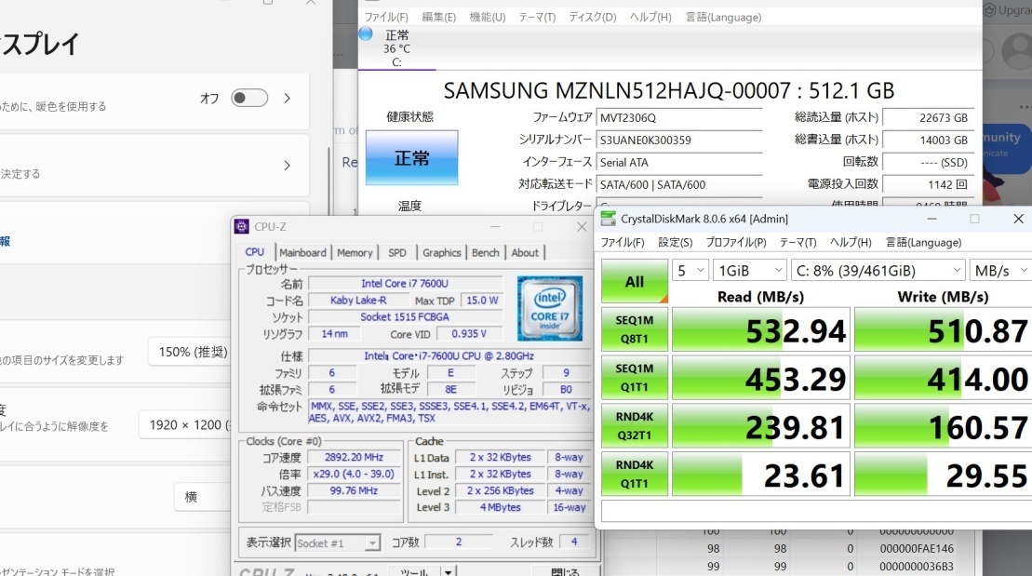Run the SEQ1M Q8T1 test
Screen dimensions: 1032x576
(635, 329)
